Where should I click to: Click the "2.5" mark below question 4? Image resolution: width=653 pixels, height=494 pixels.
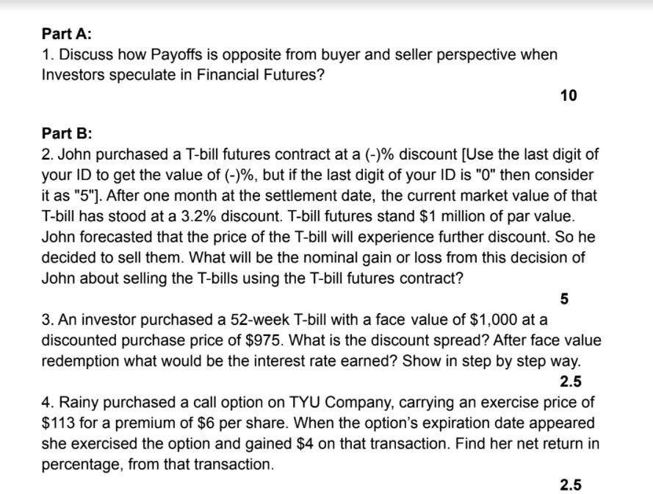571,485
